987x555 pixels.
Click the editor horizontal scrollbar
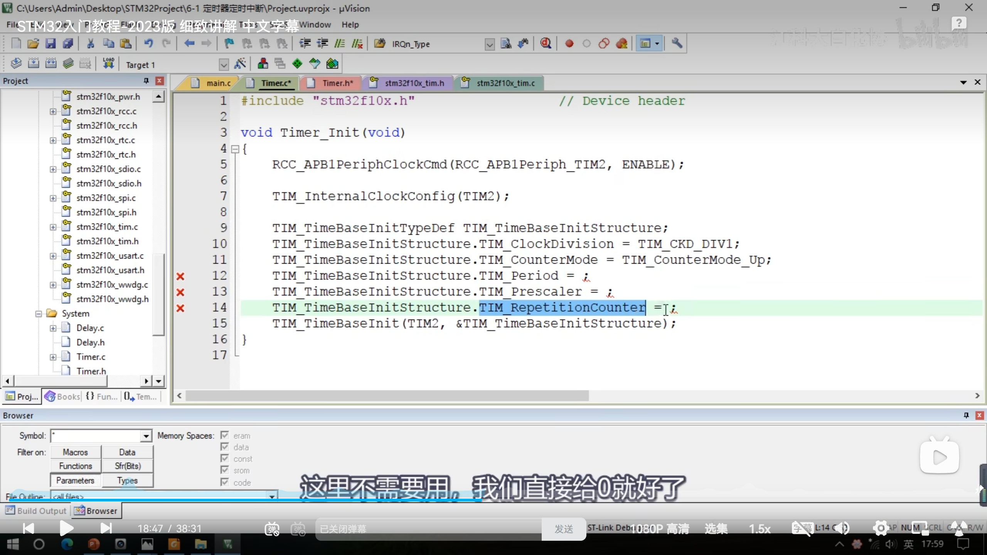coord(386,396)
